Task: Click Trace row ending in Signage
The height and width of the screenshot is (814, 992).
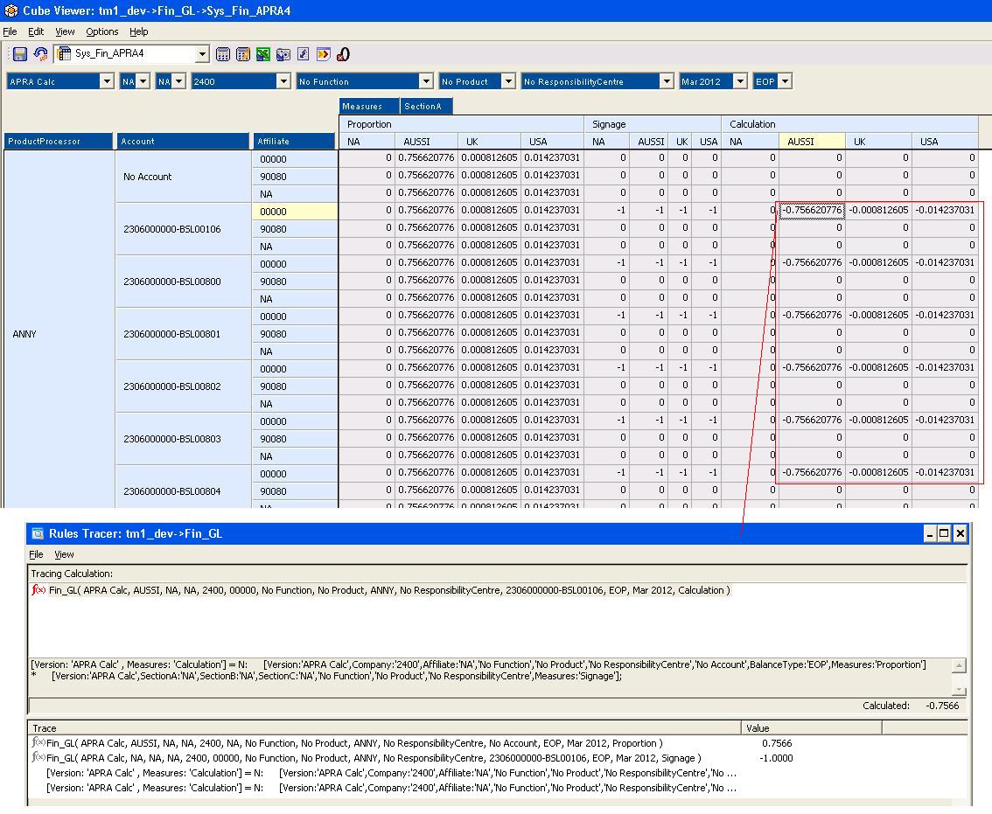Action: 374,758
